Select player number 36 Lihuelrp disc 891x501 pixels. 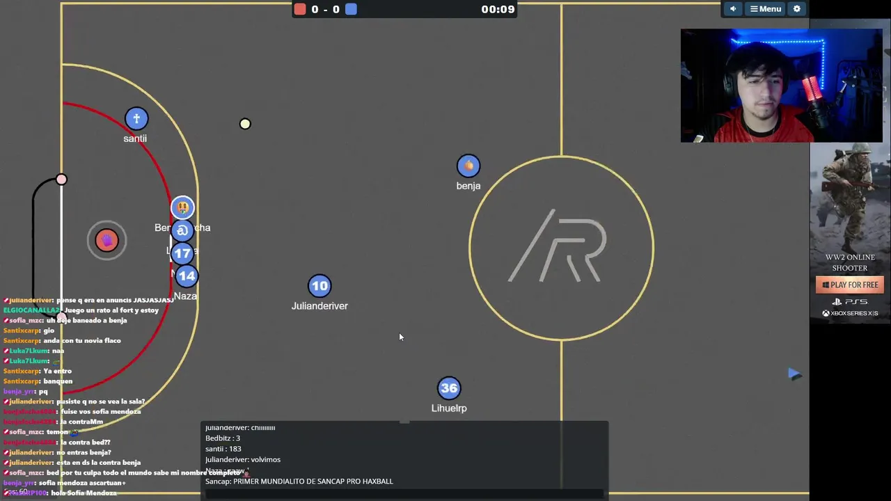pyautogui.click(x=449, y=388)
